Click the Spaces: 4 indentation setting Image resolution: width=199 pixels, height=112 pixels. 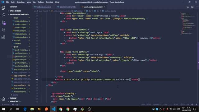(157, 105)
